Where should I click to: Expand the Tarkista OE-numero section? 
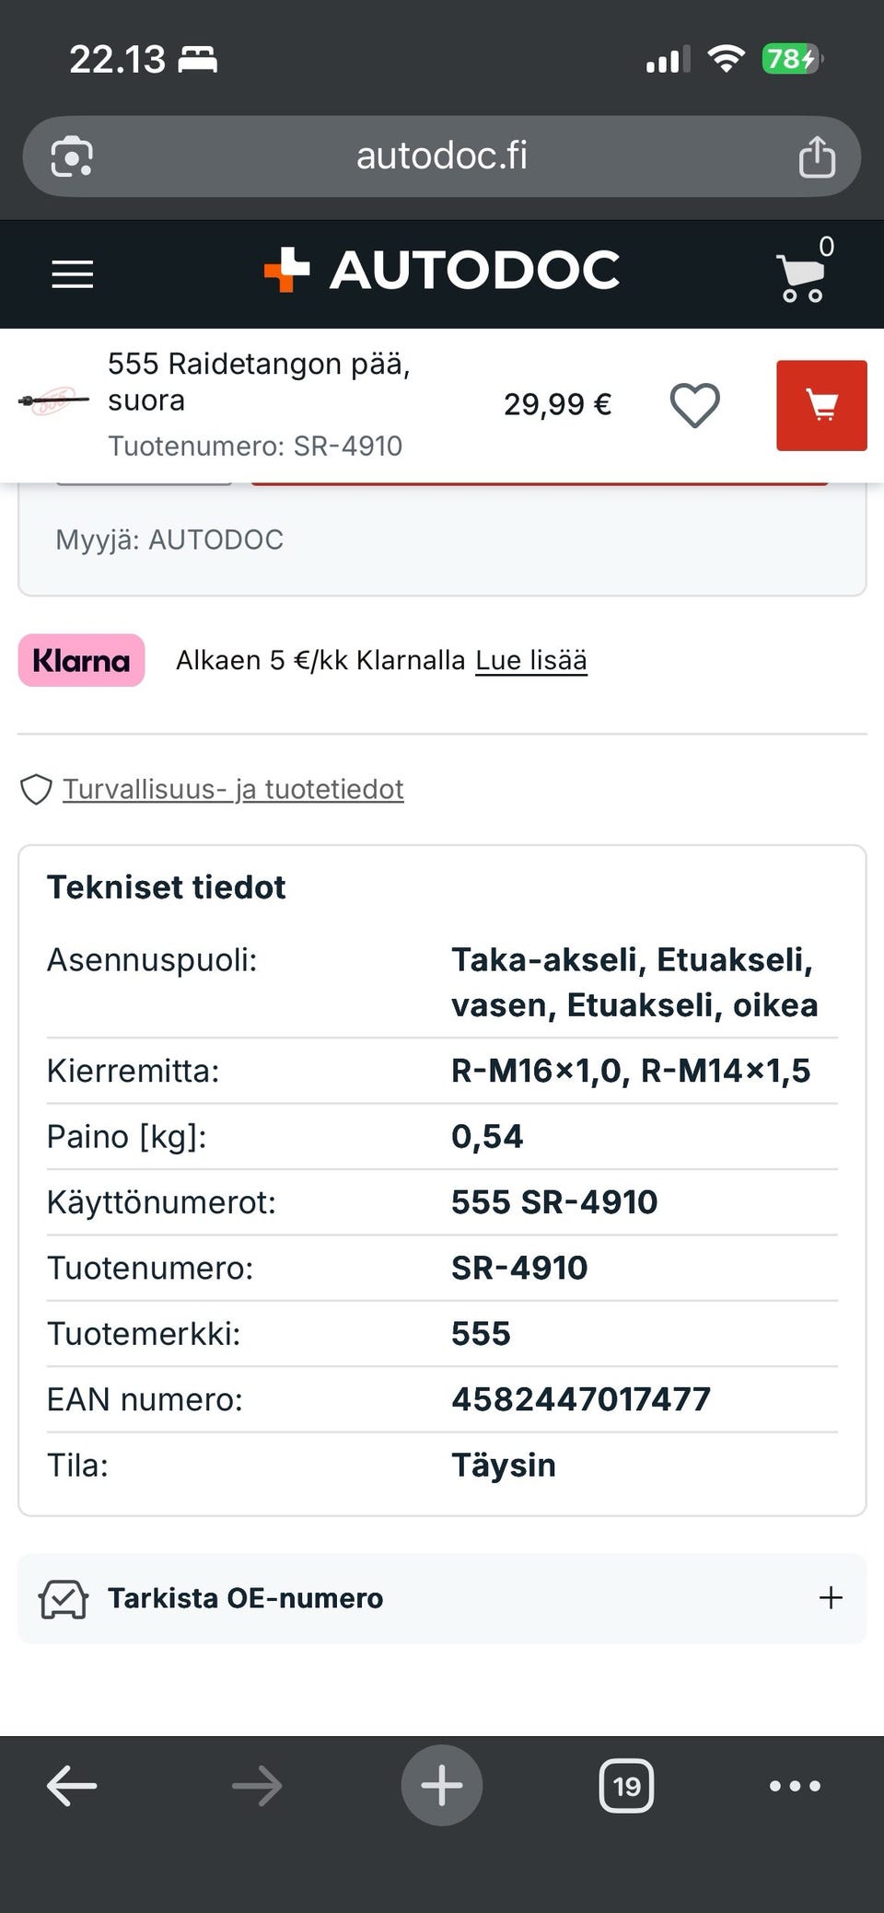pos(442,1598)
